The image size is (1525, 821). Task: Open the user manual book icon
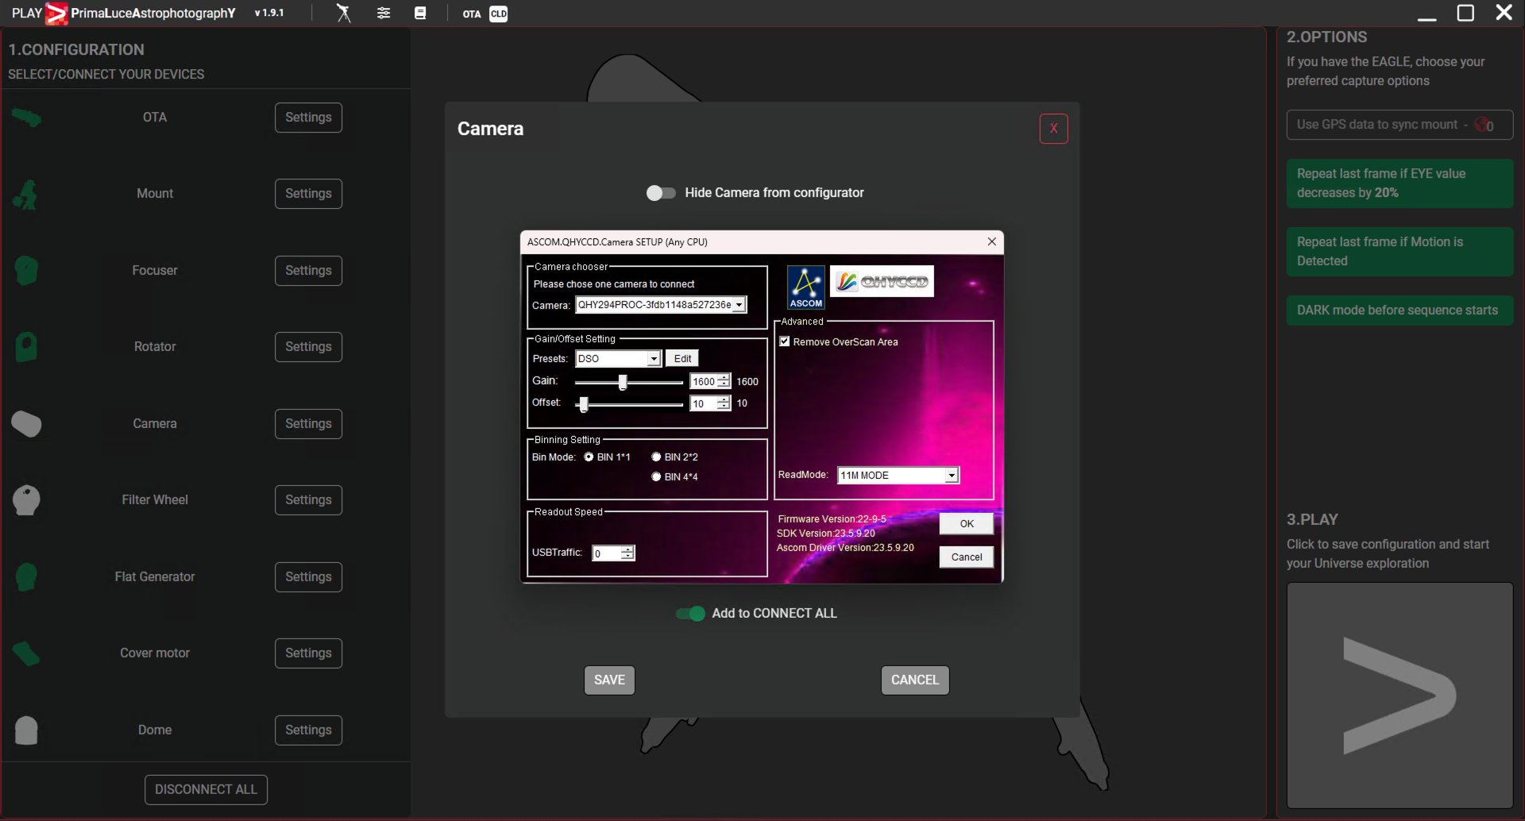[x=421, y=13]
